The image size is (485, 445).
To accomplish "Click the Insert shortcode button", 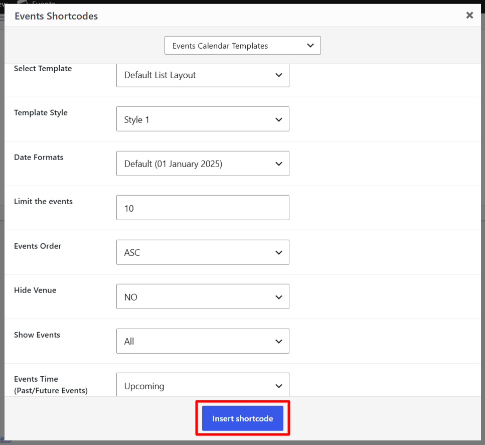I will tap(243, 418).
